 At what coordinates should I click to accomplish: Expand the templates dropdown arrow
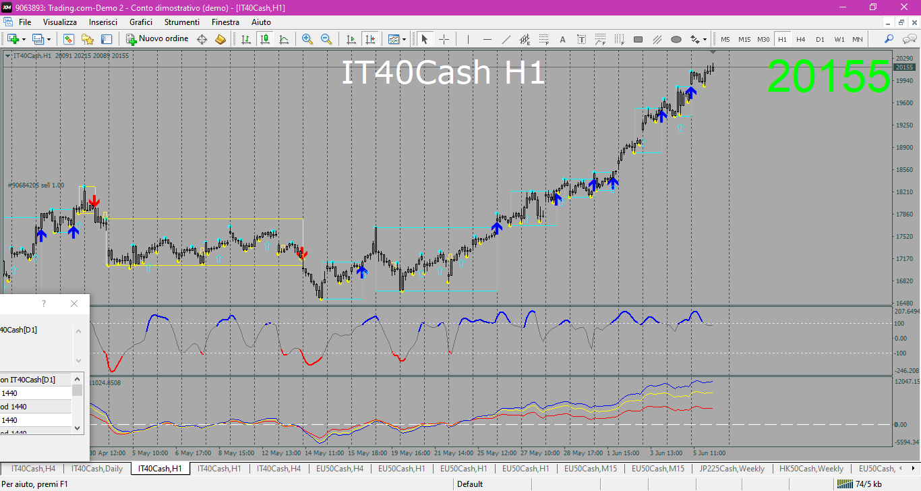coord(405,39)
